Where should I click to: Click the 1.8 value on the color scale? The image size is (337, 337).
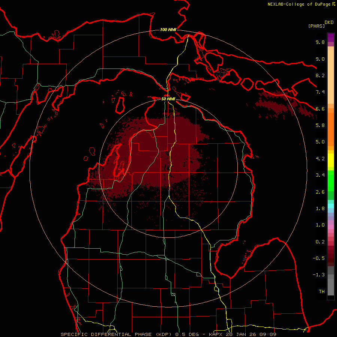click(320, 209)
